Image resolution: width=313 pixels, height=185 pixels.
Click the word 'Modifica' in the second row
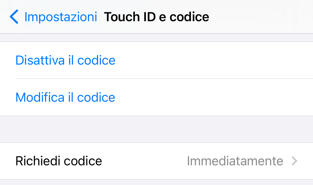[x=40, y=97]
